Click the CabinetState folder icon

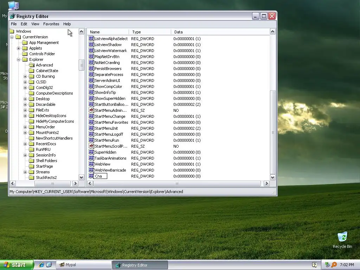[x=31, y=71]
